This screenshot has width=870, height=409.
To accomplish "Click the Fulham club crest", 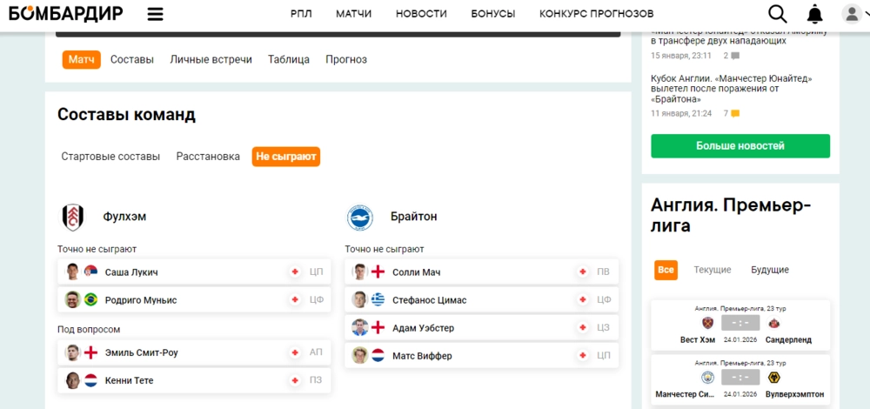I will (x=73, y=217).
